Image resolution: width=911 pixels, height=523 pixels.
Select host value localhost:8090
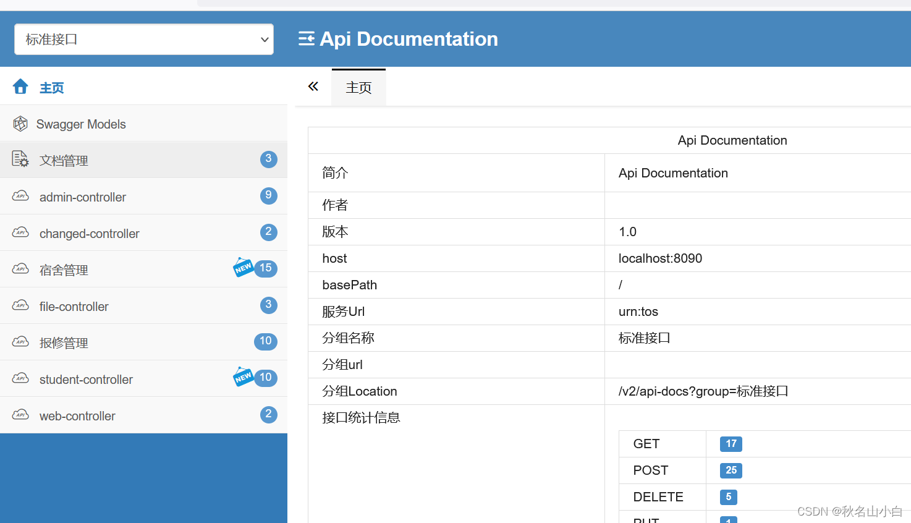pyautogui.click(x=660, y=258)
